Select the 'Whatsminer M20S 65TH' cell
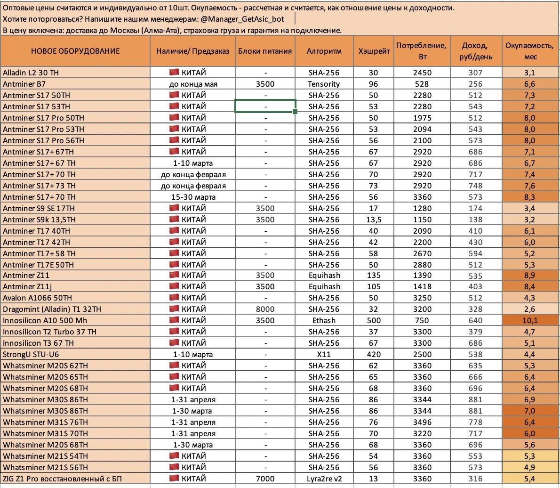The height and width of the screenshot is (488, 560). pyautogui.click(x=75, y=377)
